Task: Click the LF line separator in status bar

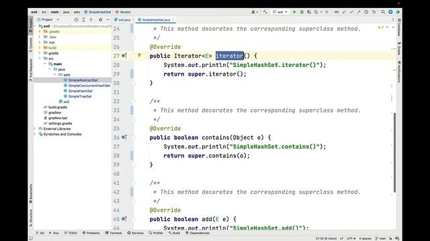Action: click(341, 238)
